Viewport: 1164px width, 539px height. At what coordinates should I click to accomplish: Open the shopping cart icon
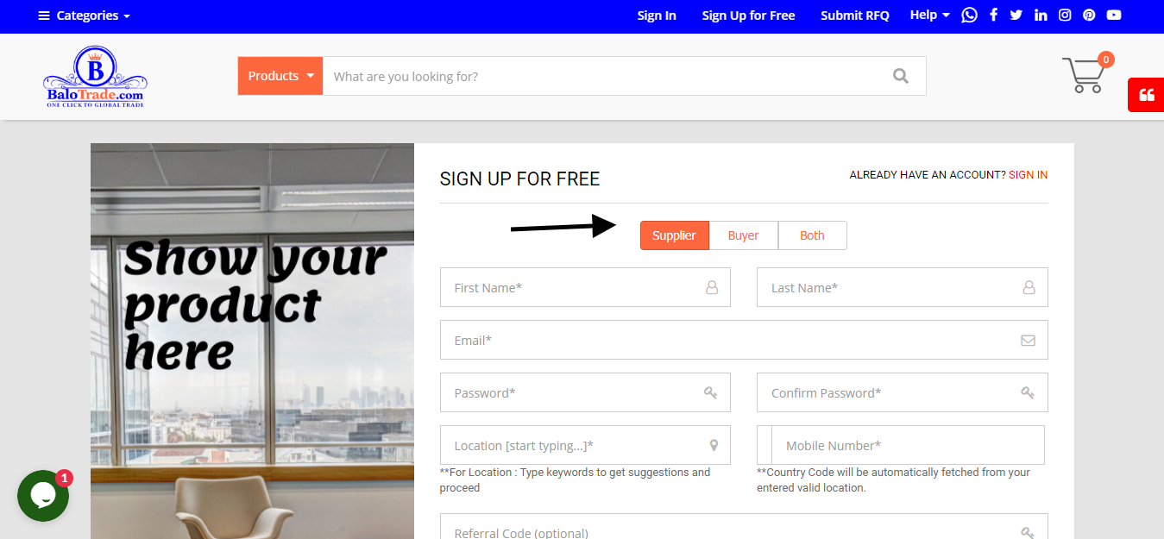(1084, 75)
